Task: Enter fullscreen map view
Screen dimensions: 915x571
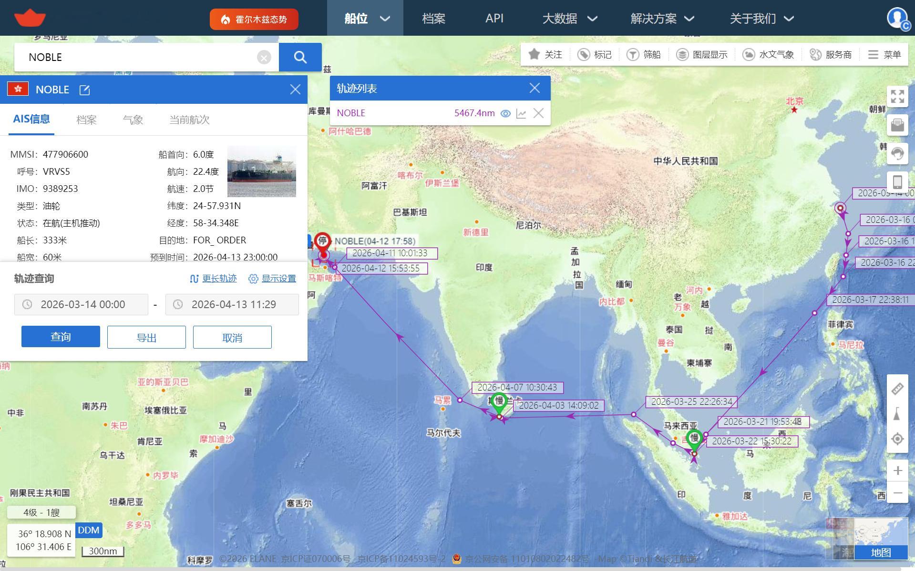Action: tap(898, 96)
